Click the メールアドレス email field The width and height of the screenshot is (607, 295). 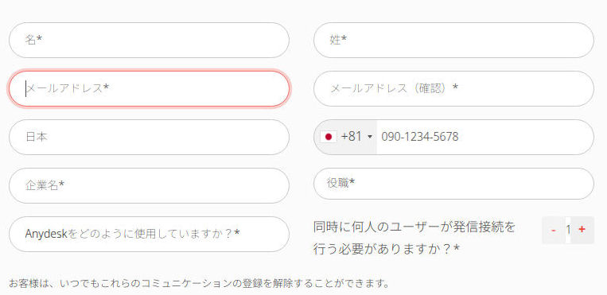(x=149, y=88)
